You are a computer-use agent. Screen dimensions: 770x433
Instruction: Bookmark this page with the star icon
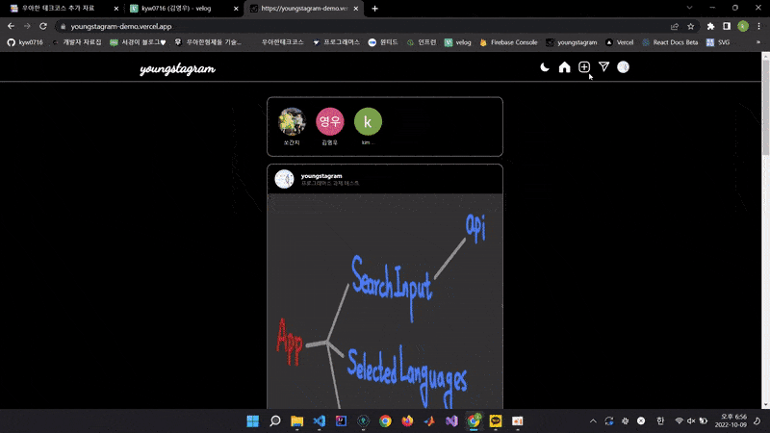coord(690,27)
